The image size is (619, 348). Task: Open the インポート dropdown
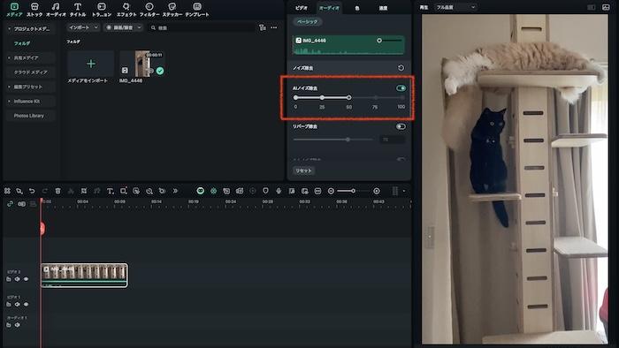pyautogui.click(x=83, y=27)
